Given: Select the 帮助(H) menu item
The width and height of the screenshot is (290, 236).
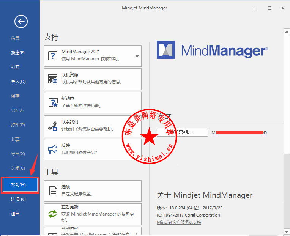Looking at the screenshot, I should click(x=20, y=185).
